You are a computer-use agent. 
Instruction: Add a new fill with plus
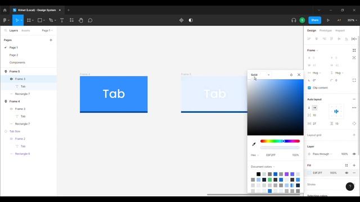pos(354,165)
